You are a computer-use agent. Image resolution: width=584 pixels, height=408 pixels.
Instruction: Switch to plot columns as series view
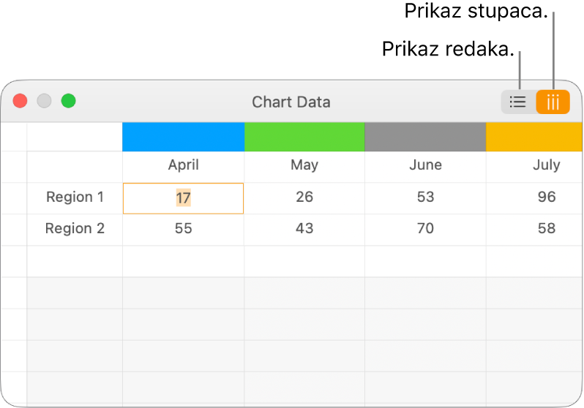coord(553,102)
